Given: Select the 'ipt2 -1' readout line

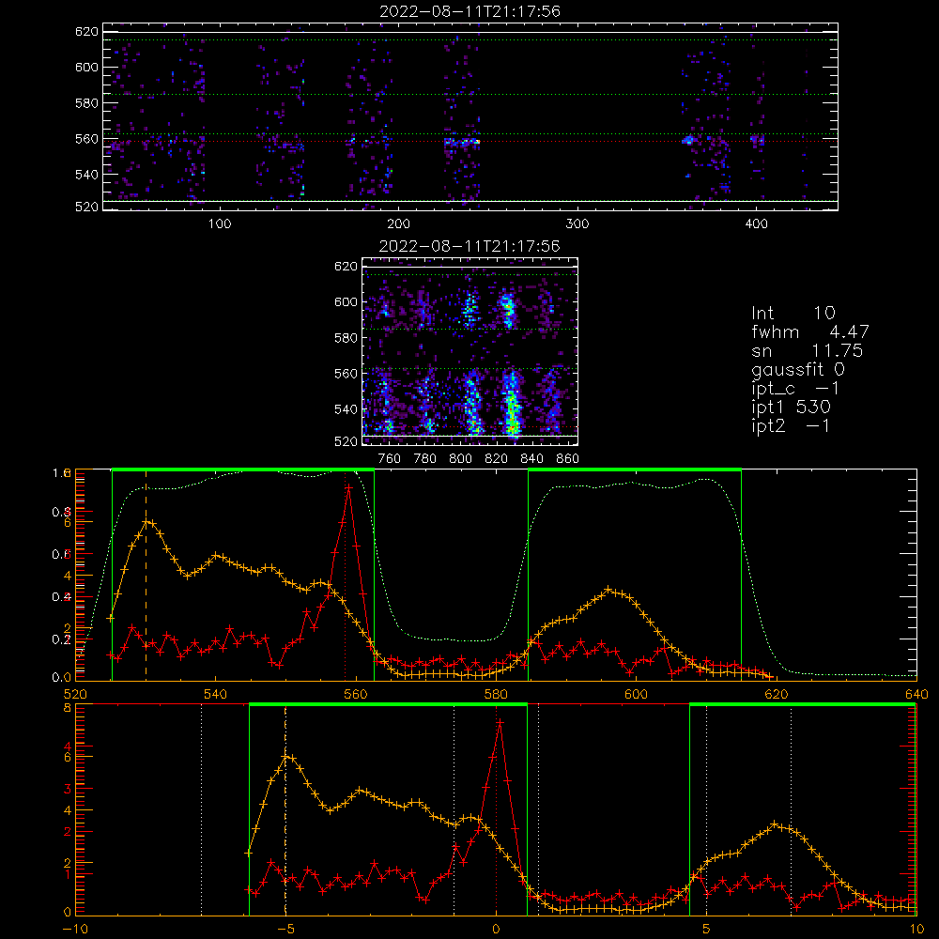Looking at the screenshot, I should click(x=791, y=425).
